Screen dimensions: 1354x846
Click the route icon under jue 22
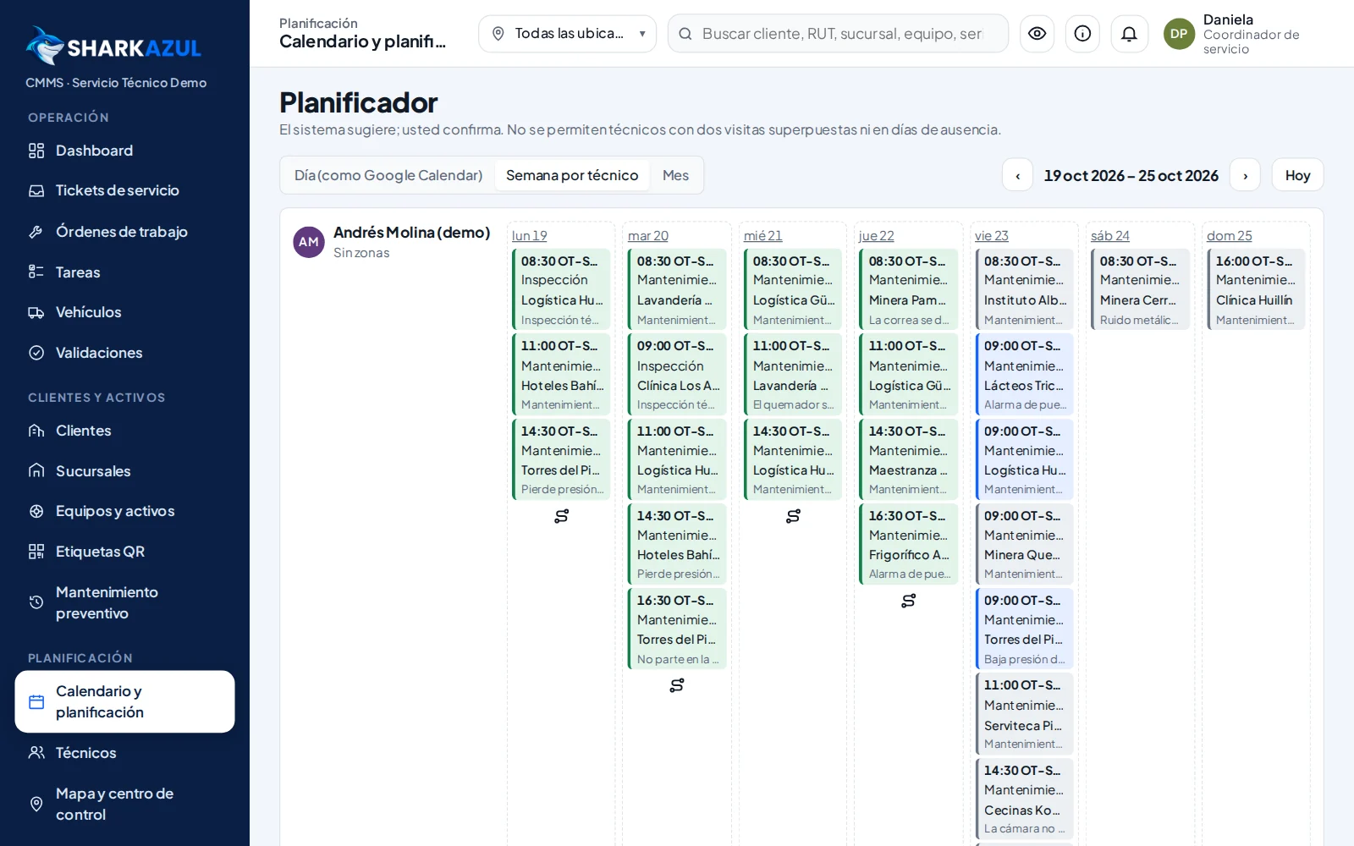coord(909,601)
